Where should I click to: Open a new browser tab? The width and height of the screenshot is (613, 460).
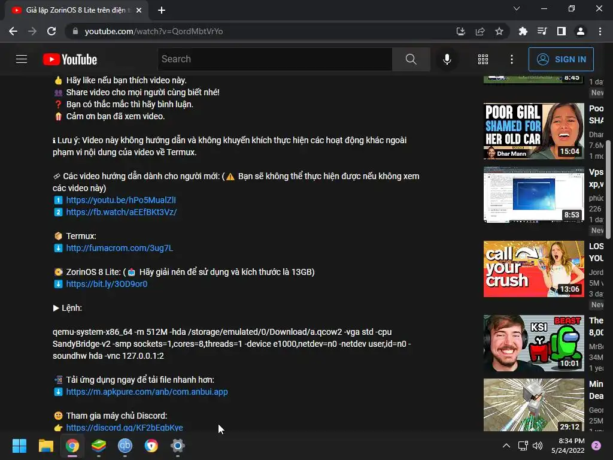[162, 10]
